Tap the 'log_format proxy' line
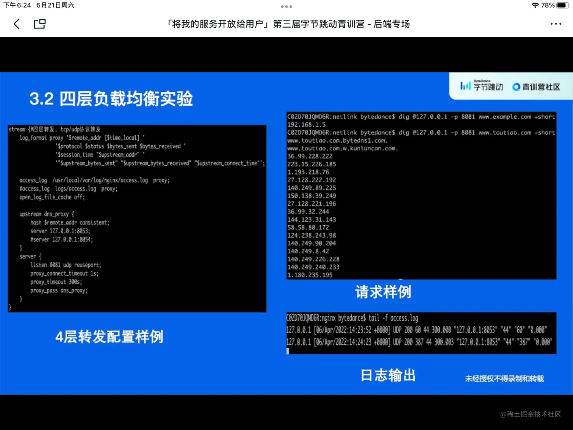Viewport: 573px width, 430px height. coord(82,138)
